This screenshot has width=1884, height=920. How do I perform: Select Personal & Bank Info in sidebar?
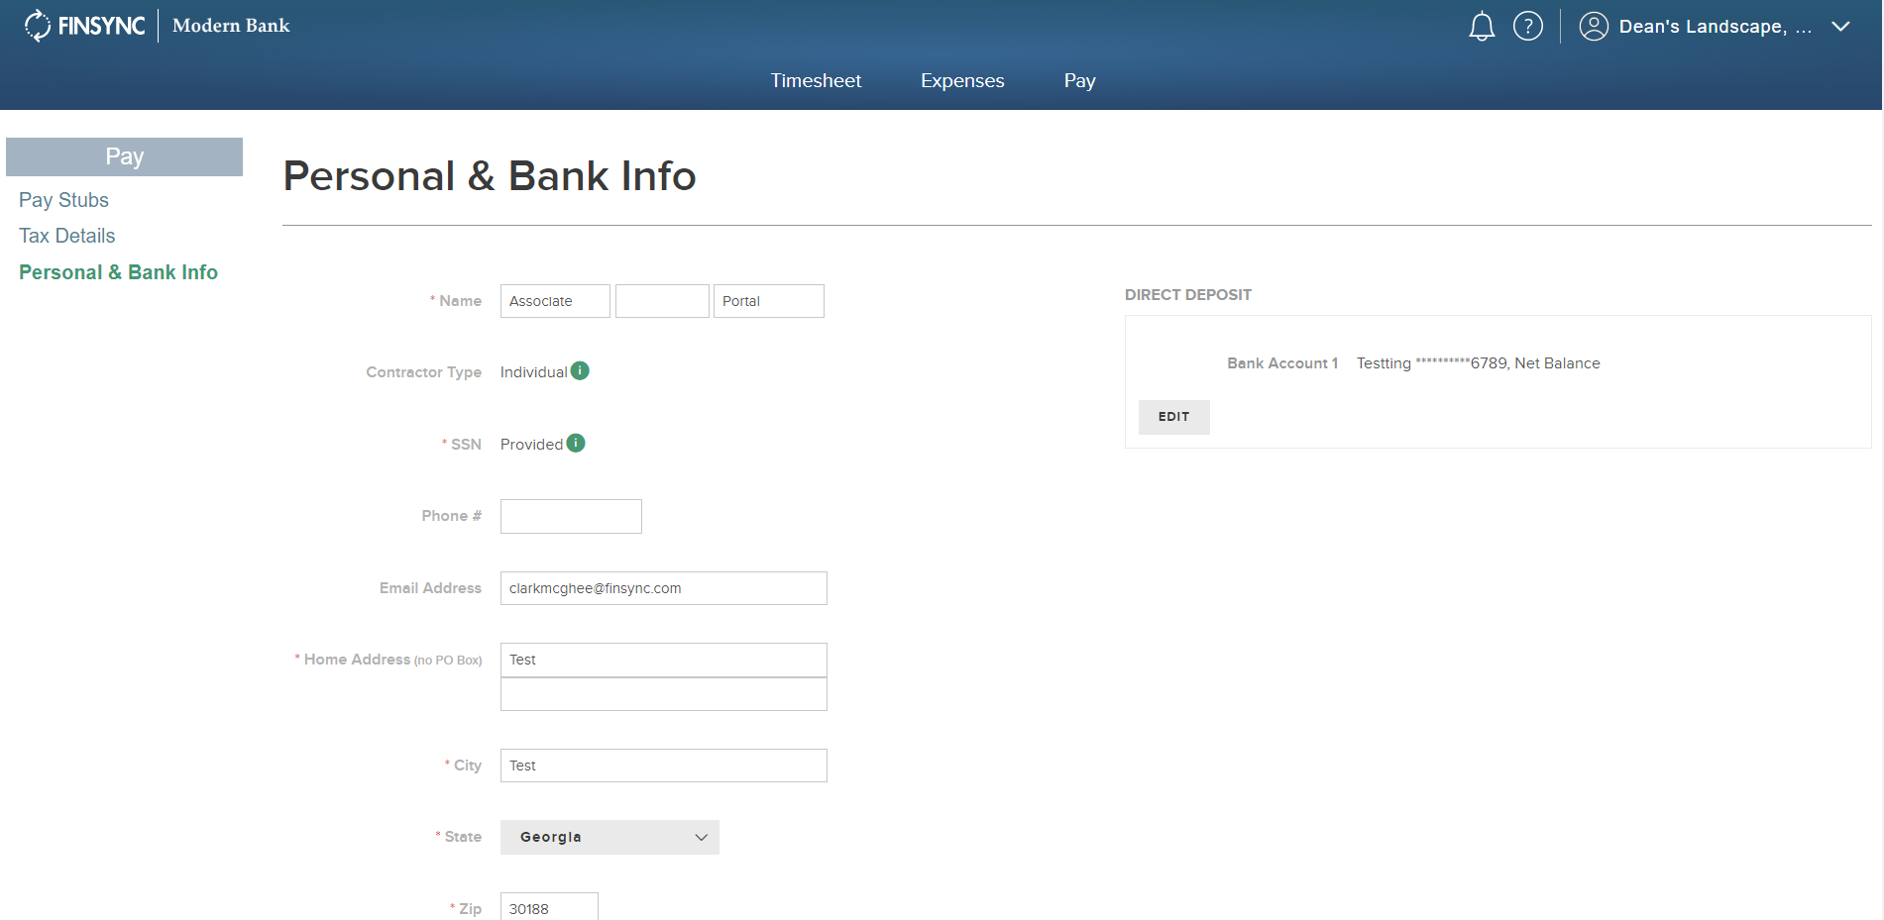pyautogui.click(x=118, y=271)
